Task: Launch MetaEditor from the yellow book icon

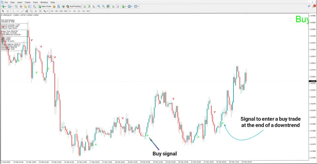Action: tap(54, 7)
